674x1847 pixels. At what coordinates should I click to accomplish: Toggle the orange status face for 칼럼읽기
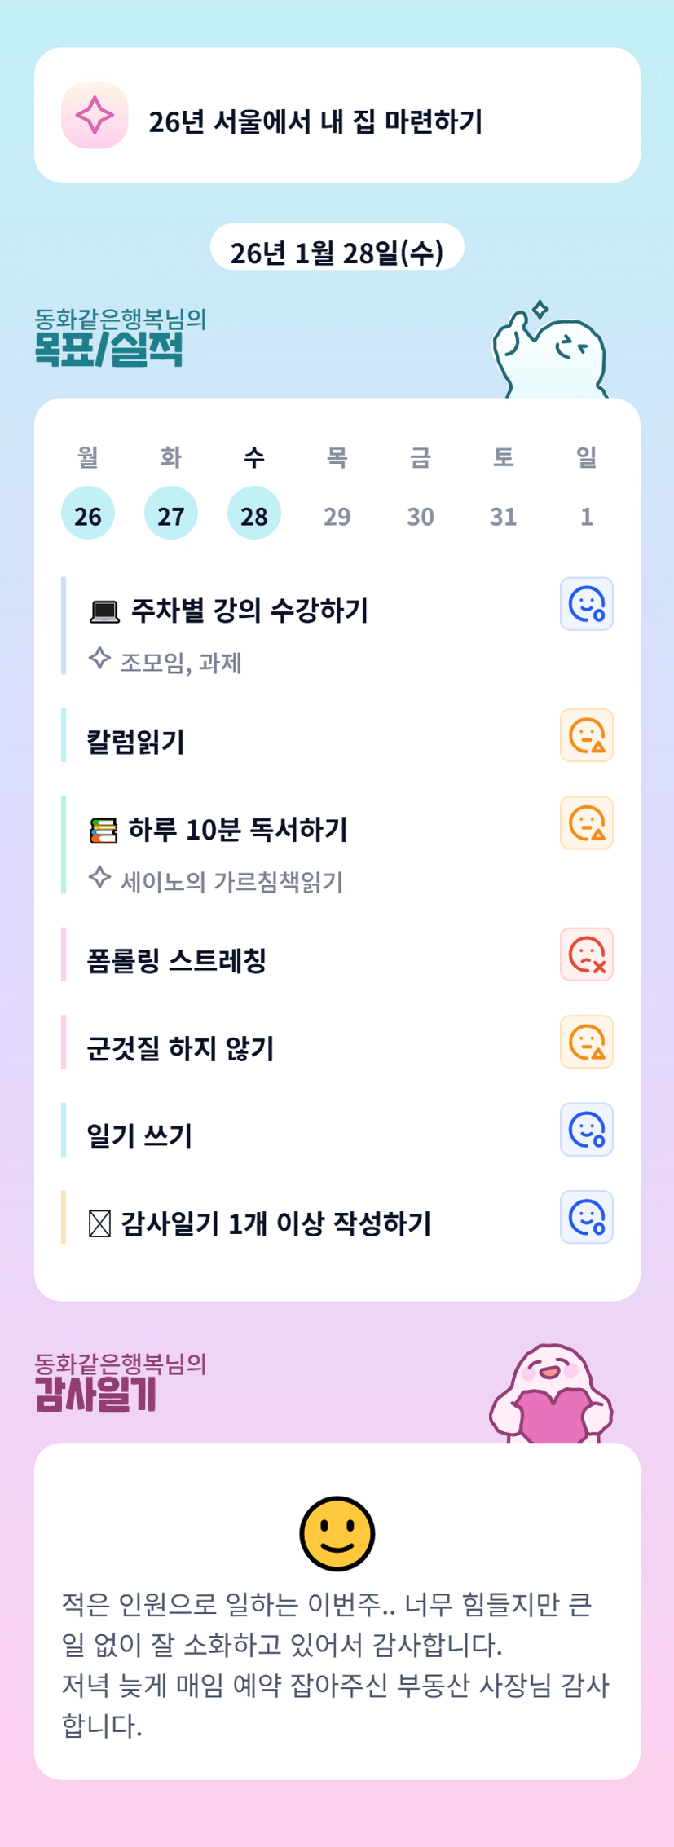pos(586,735)
